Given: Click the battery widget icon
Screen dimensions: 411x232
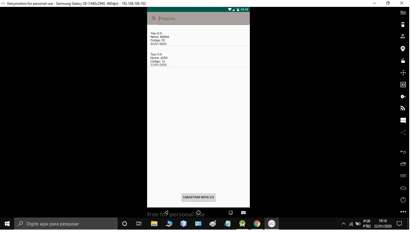Looking at the screenshot, I should [x=403, y=25].
